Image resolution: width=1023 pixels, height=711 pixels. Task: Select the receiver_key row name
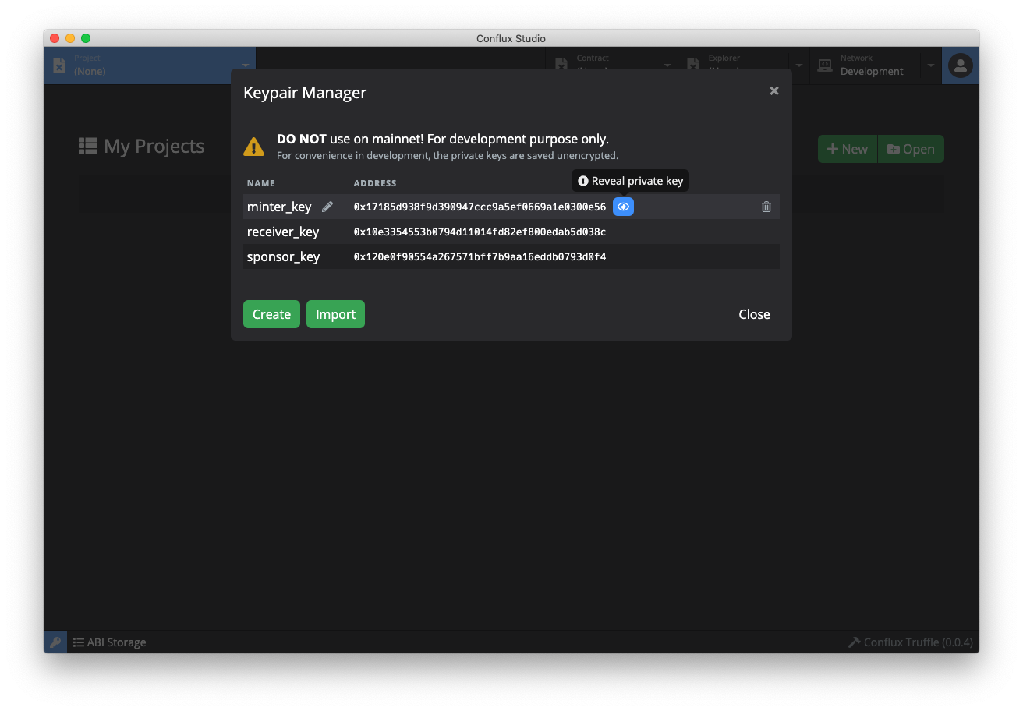[283, 232]
